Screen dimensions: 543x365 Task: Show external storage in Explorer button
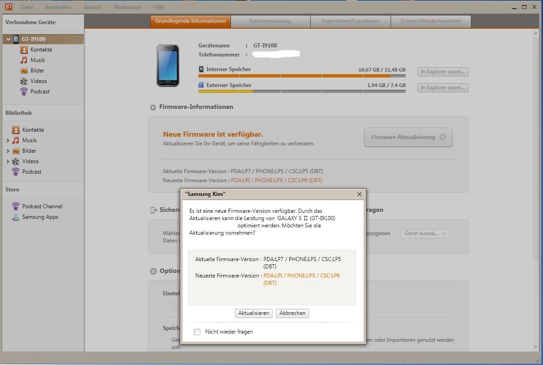point(443,87)
